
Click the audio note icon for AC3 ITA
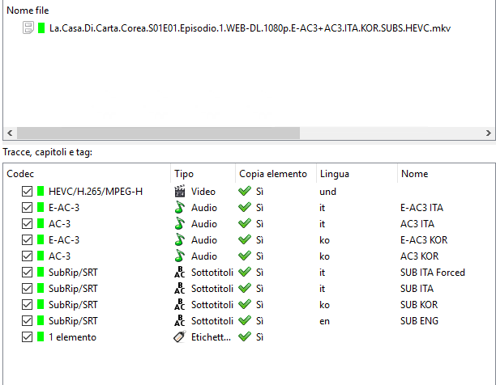[180, 223]
